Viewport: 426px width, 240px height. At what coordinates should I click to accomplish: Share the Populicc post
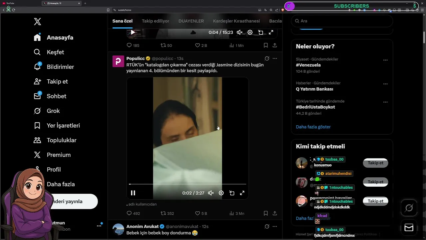coord(275,213)
